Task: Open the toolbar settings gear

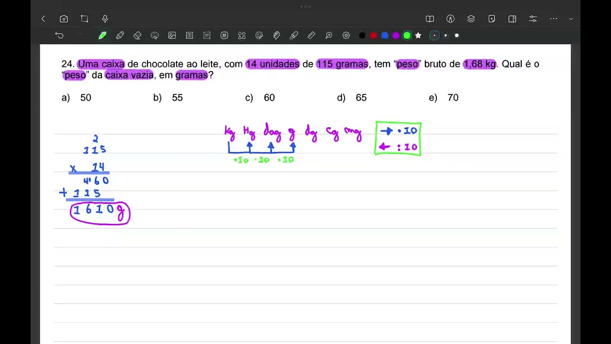Action: [x=346, y=35]
